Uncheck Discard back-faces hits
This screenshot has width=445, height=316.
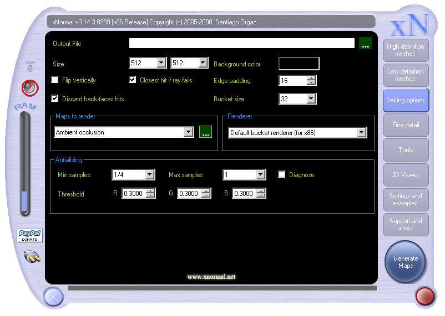coord(55,99)
